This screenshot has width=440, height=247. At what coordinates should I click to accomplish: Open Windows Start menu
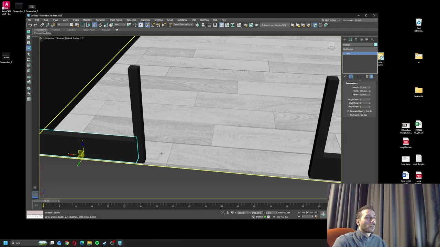coord(5,243)
